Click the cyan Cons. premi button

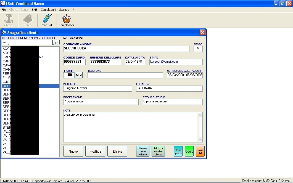coord(178,152)
